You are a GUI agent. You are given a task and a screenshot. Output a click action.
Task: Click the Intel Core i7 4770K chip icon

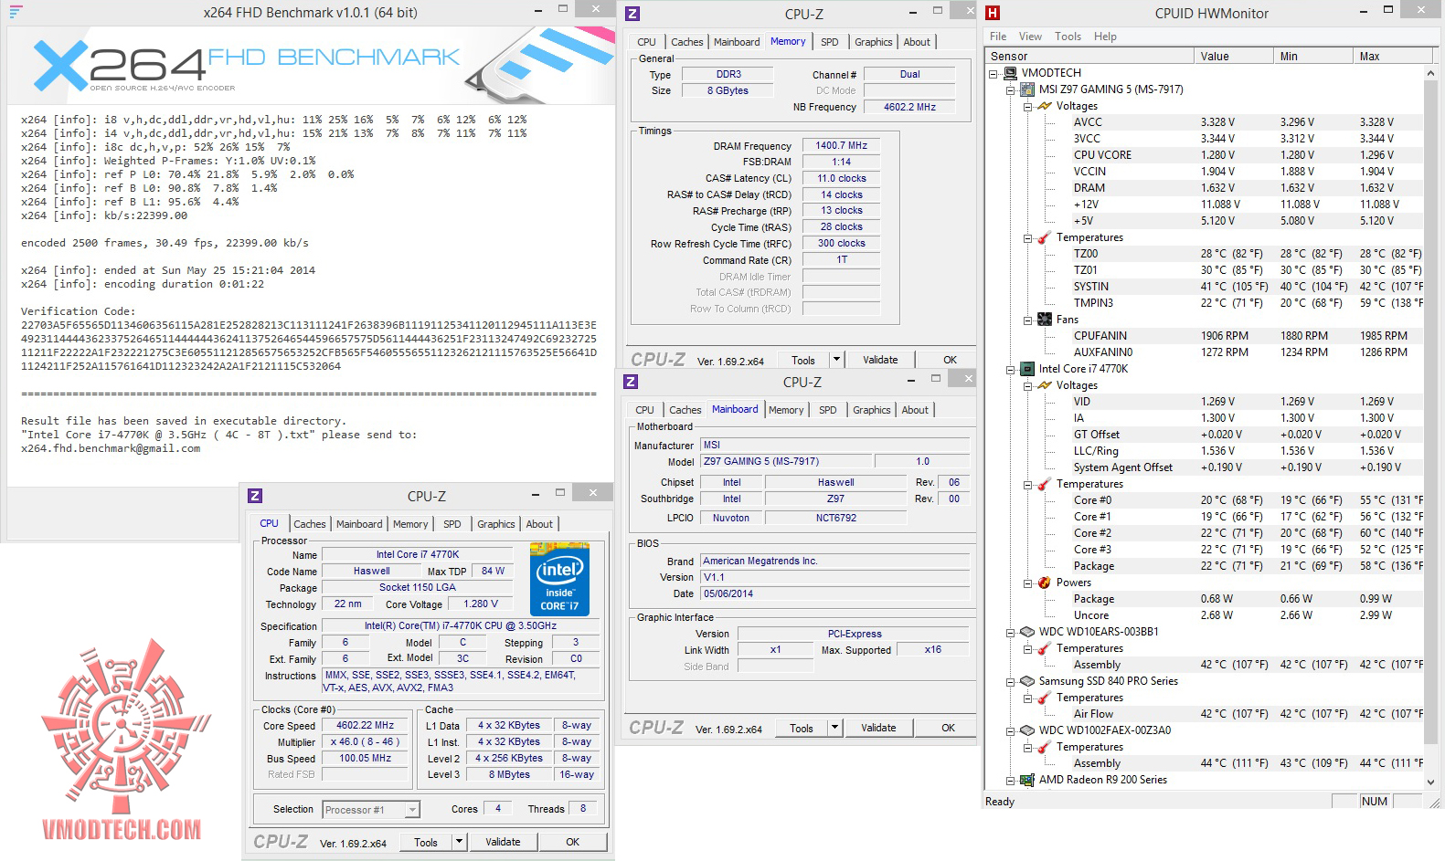tap(1027, 369)
